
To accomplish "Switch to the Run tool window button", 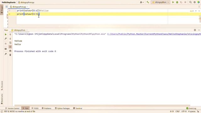I will [25, 108].
